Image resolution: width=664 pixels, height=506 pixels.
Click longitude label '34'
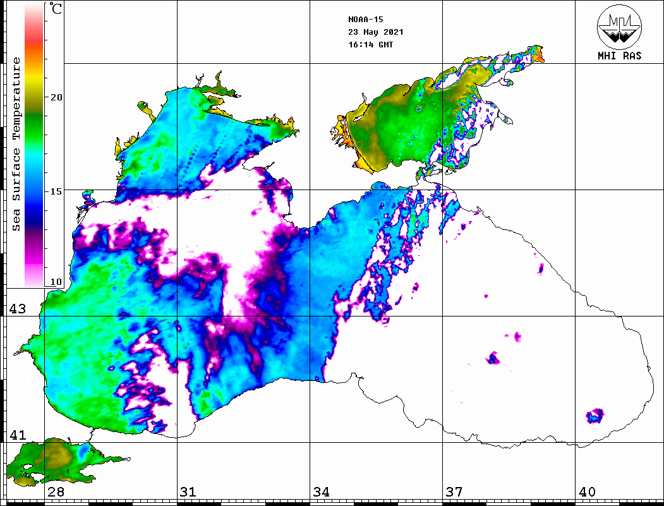321,492
